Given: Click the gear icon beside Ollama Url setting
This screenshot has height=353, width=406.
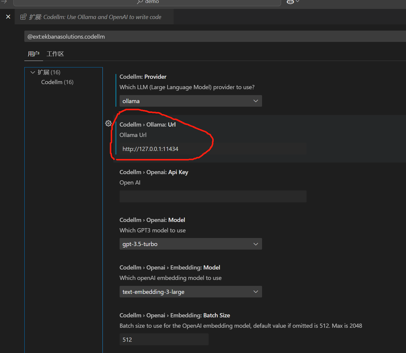Looking at the screenshot, I should point(108,123).
